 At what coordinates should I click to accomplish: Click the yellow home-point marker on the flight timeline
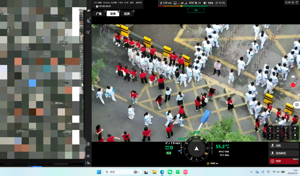(181, 6)
